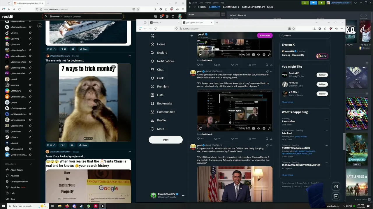This screenshot has height=209, width=373.
Task: Favorite r/memes in Reddit sidebar
Action: pos(30,85)
